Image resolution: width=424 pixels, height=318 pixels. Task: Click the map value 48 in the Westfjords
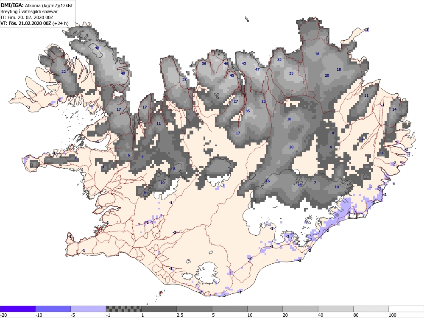(x=97, y=48)
